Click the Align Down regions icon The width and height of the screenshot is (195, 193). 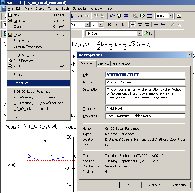click(x=102, y=16)
